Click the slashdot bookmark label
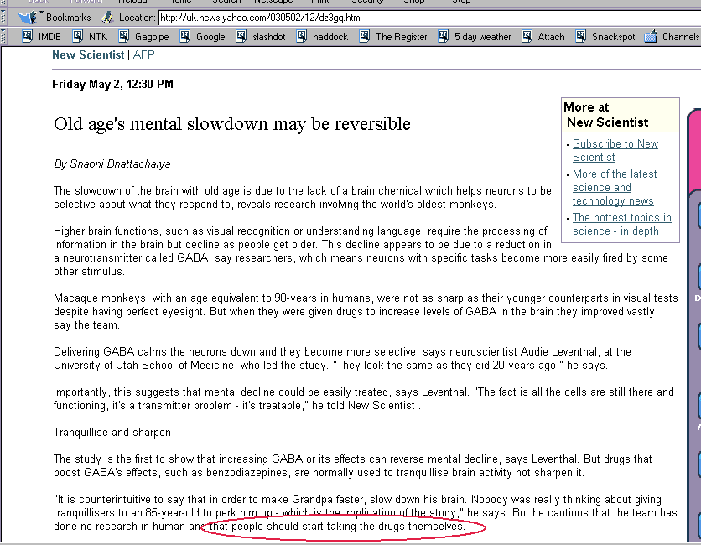 coord(268,37)
